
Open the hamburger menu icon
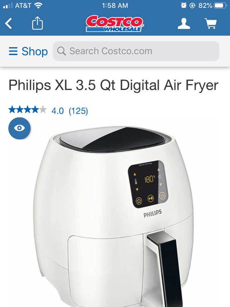tap(13, 51)
